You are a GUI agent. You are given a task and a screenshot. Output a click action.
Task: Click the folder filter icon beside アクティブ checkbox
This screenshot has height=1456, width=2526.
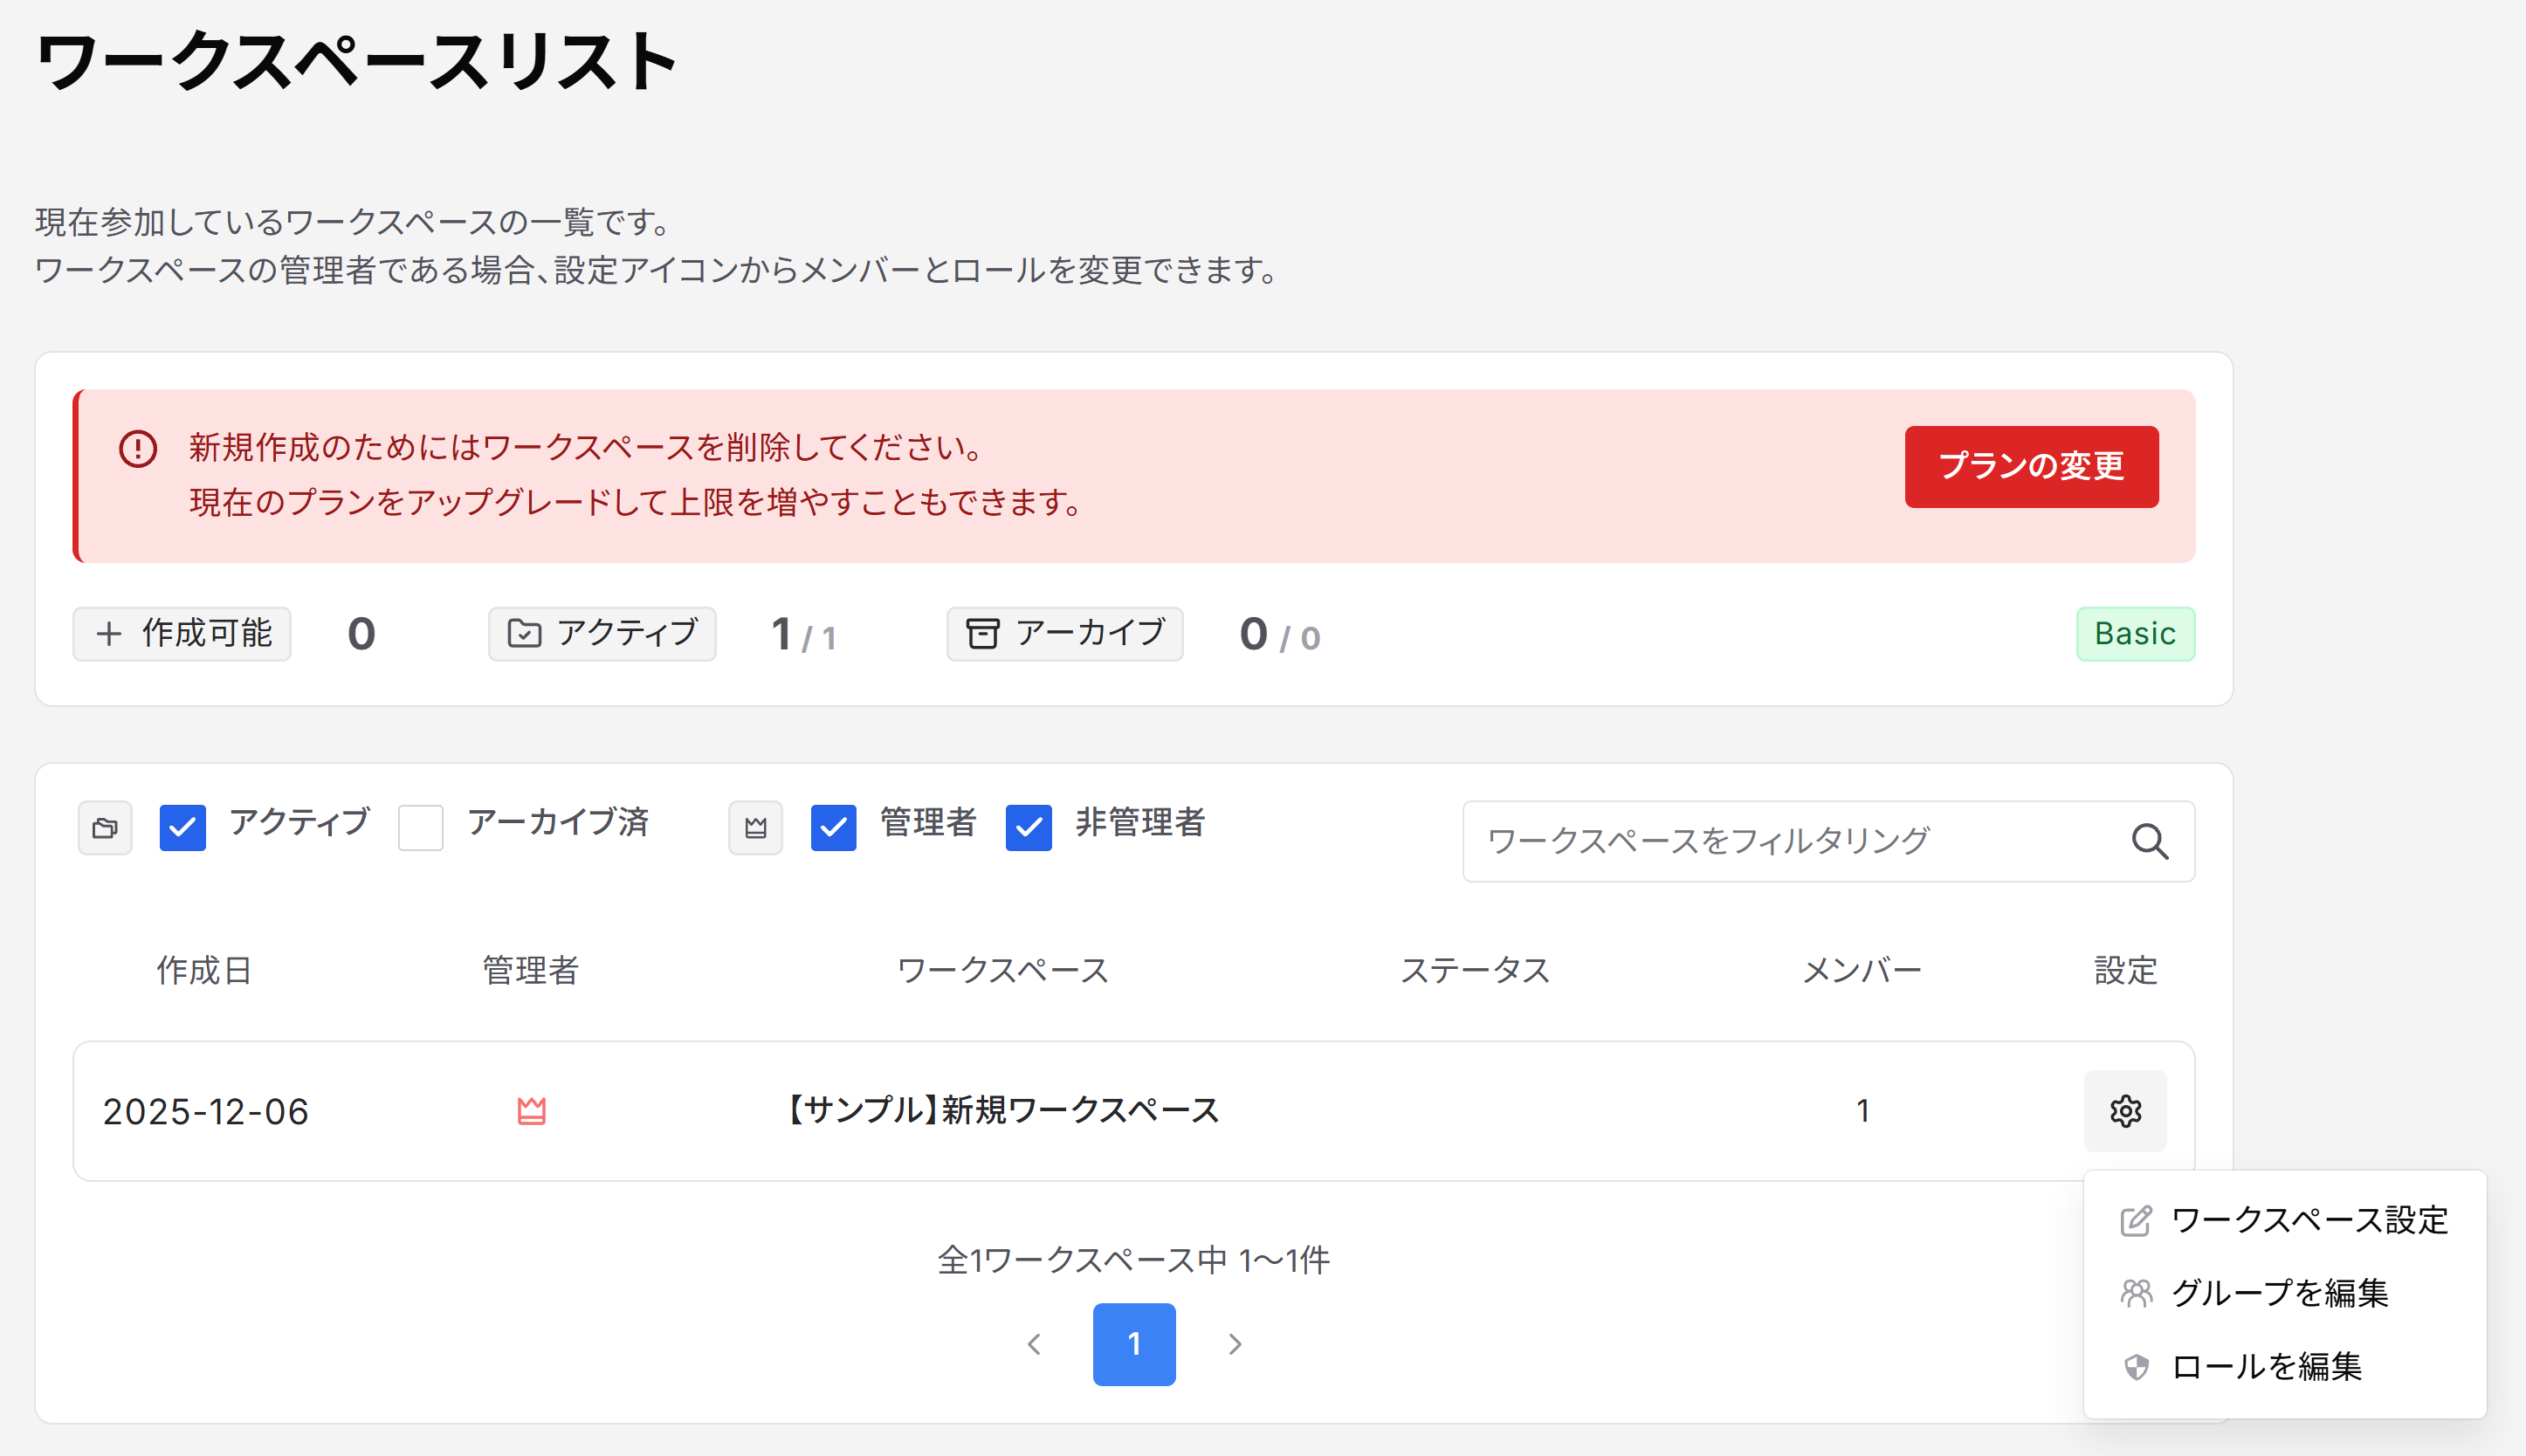point(105,828)
